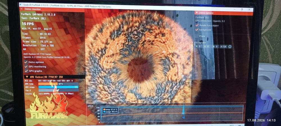This screenshot has width=281, height=126.
Task: Click the Test: FurMark (GL) line
Action: 33,18
